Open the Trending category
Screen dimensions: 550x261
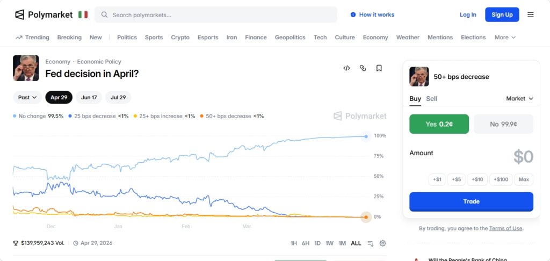point(32,37)
